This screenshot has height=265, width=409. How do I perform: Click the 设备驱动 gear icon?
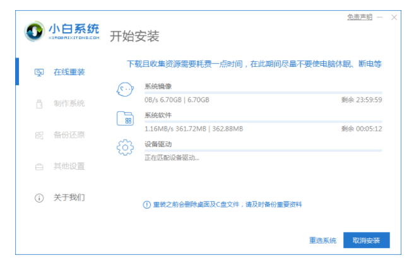coord(126,148)
